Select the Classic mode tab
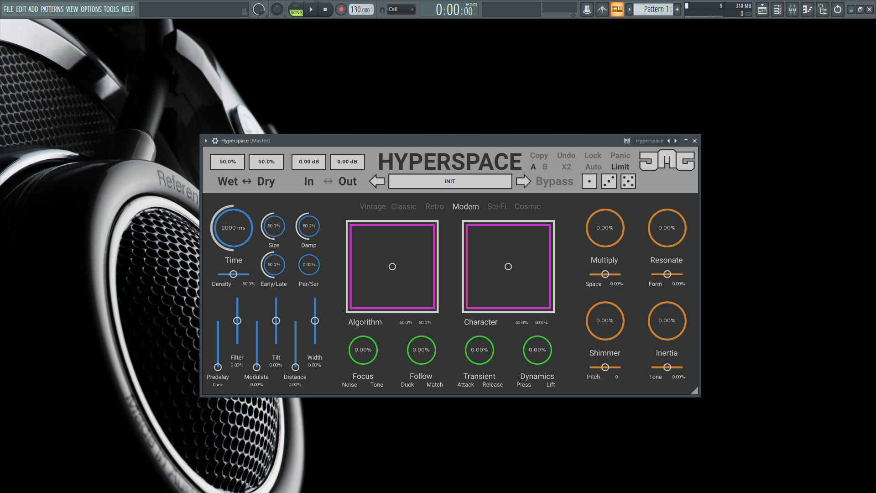The image size is (876, 493). point(403,207)
